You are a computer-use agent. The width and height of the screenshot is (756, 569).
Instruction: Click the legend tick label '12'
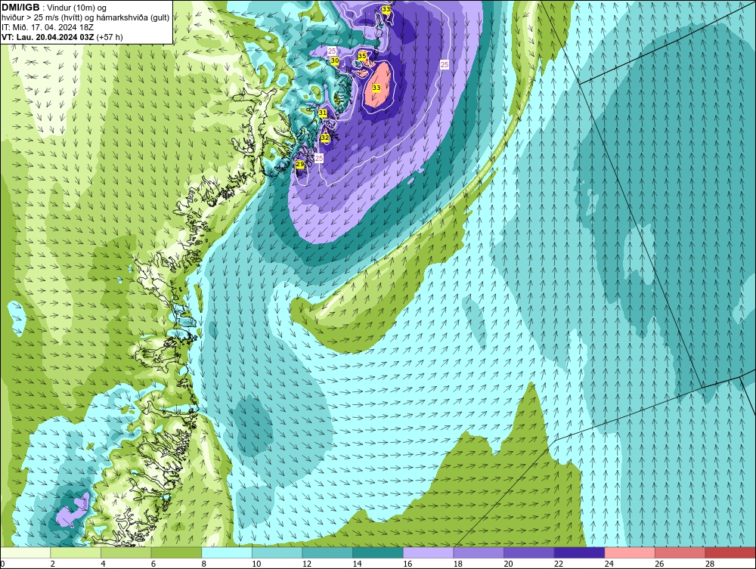[307, 564]
